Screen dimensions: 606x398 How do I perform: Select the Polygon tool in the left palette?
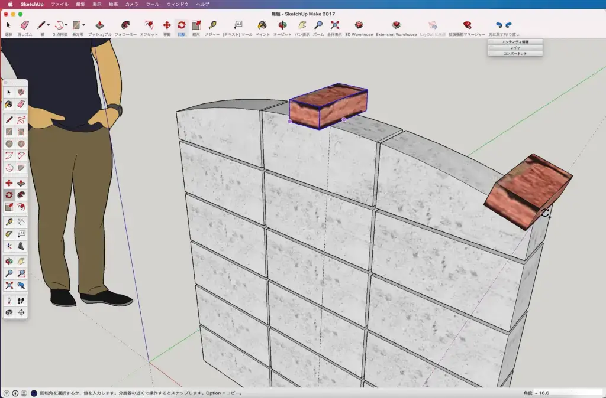21,144
